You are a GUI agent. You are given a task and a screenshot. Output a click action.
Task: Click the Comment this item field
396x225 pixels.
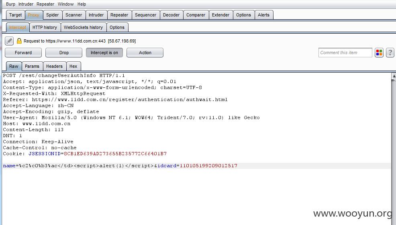click(345, 53)
